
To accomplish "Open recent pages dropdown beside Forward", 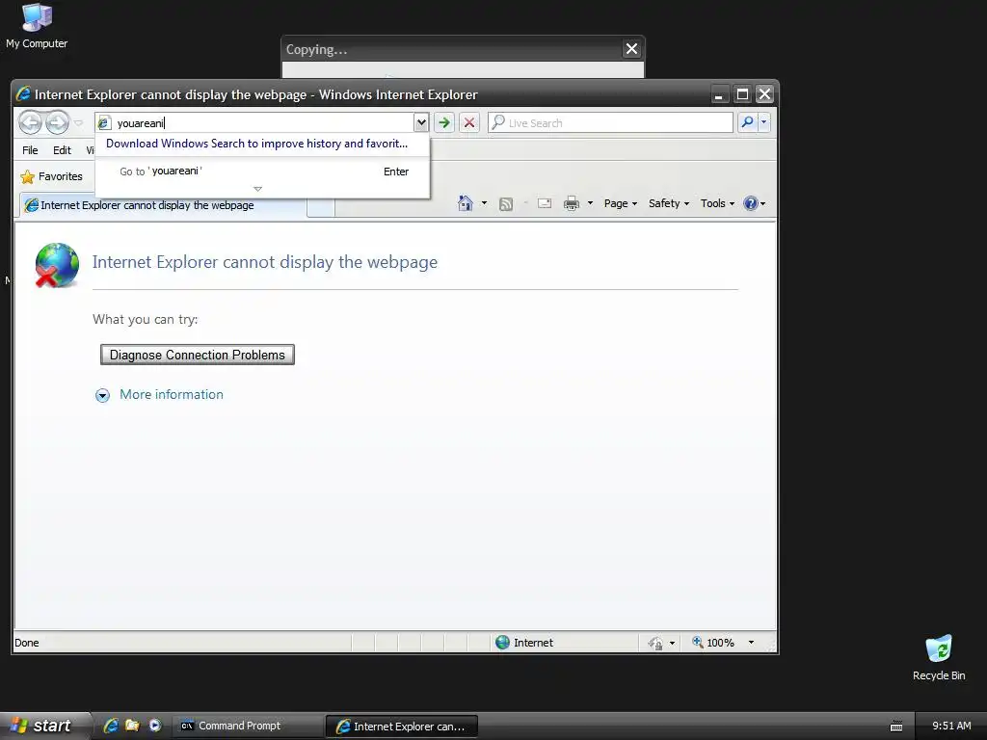I will [78, 122].
